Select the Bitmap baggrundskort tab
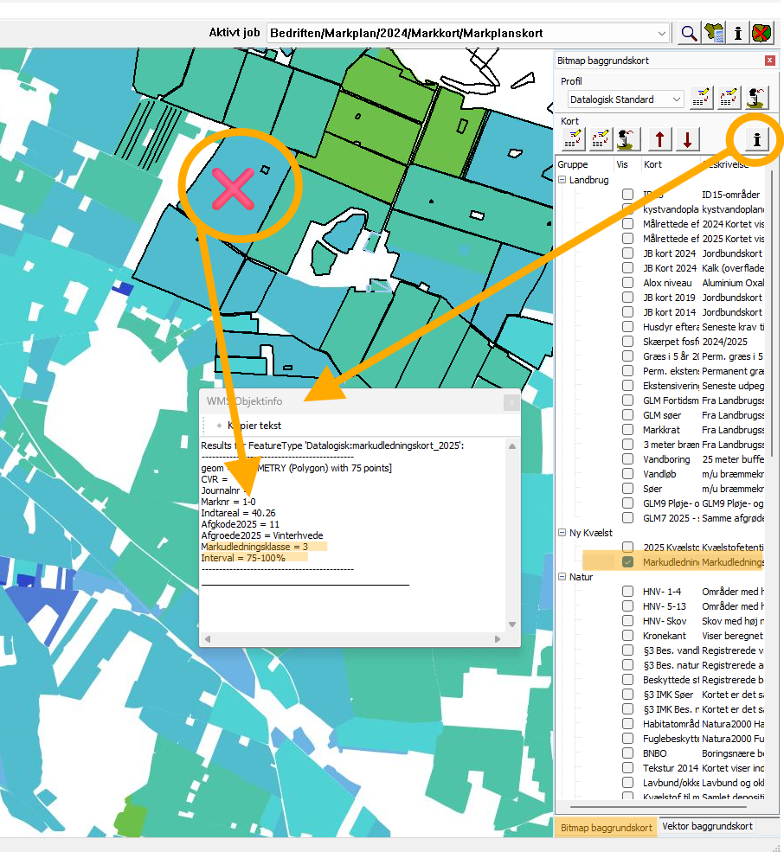 [606, 827]
